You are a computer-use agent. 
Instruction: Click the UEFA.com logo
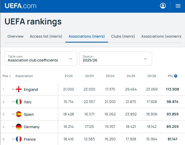pos(21,6)
